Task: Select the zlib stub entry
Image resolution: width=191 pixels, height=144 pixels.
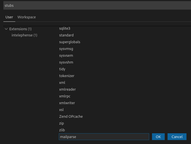Action: [62, 130]
